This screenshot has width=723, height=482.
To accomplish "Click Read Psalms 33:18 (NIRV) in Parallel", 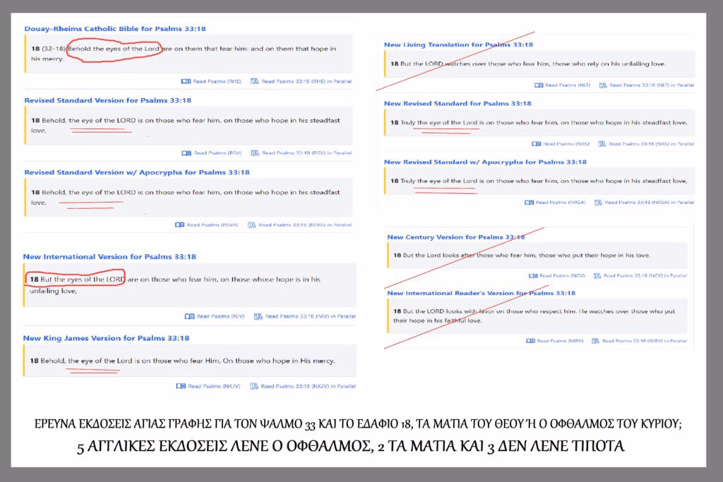I will (x=644, y=342).
